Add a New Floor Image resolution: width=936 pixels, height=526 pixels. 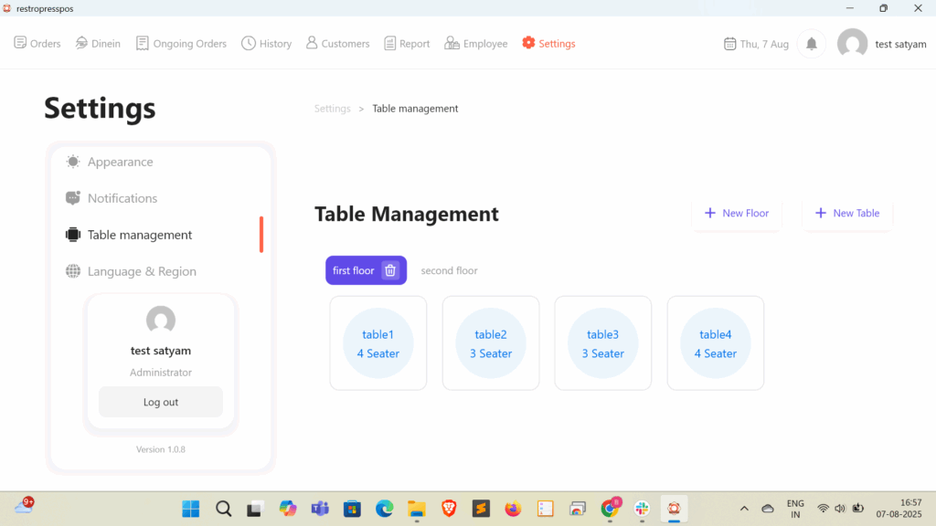[737, 213]
